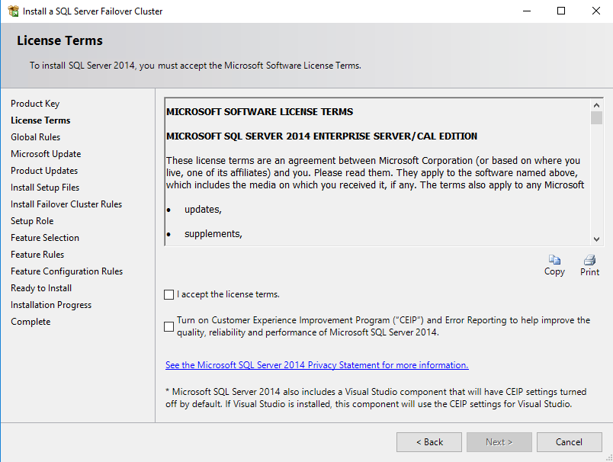This screenshot has width=613, height=462.
Task: Click the 'MICROSOFT SOFTWARE LICENSE TERMS' heading
Action: pos(259,112)
